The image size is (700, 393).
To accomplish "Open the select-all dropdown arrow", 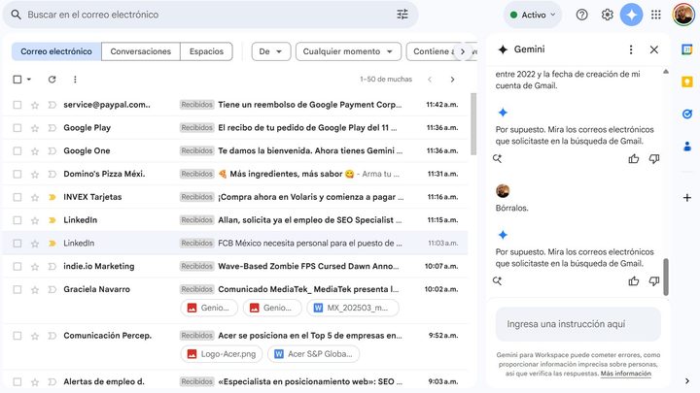I will pyautogui.click(x=29, y=80).
